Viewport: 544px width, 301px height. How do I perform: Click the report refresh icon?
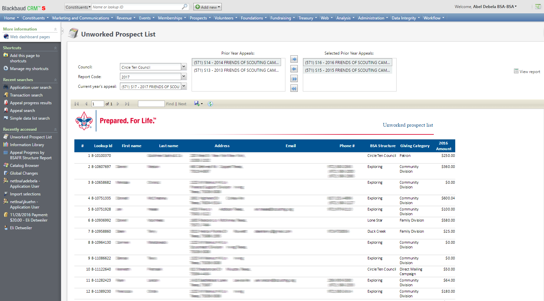click(x=210, y=104)
